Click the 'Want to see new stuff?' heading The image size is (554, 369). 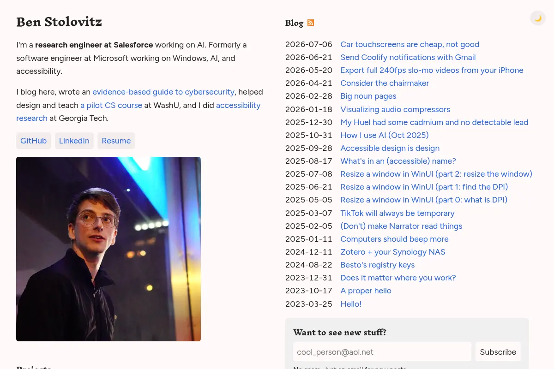[340, 333]
